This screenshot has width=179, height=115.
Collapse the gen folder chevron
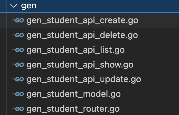(13, 6)
